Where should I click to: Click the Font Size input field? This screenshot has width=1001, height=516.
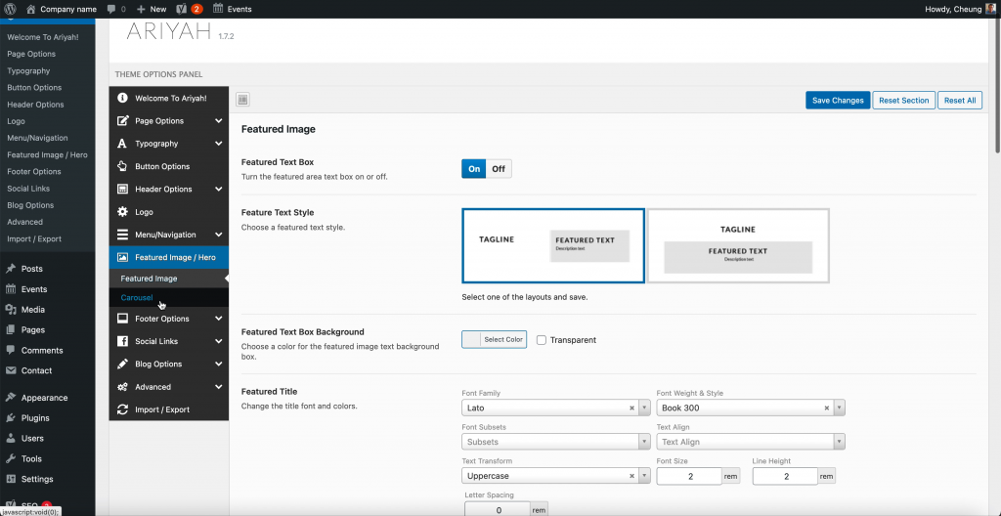(x=689, y=476)
